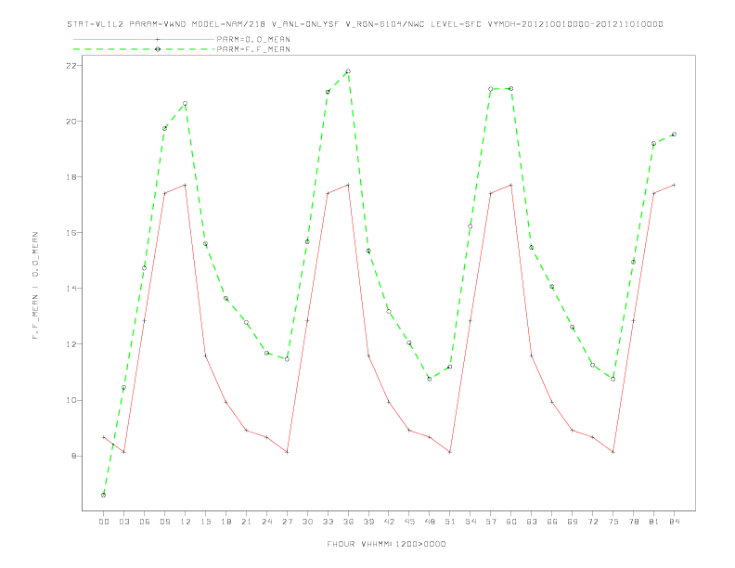This screenshot has height=568, width=735.
Task: Click the x-axis tick label 75
Action: pos(613,522)
